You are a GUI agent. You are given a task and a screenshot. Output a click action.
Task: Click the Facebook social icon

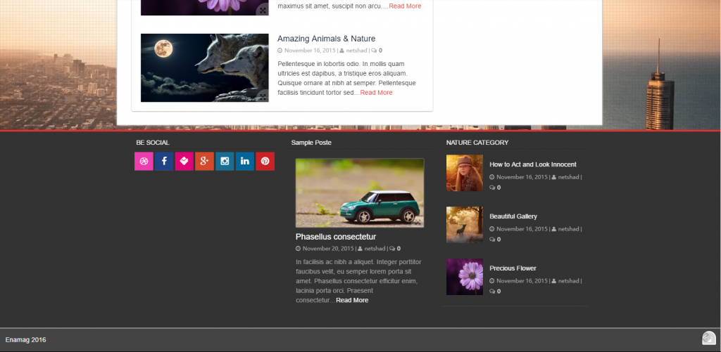(x=164, y=161)
